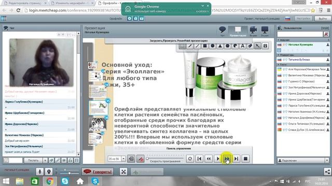Click the fullscreen expand icon
Viewport: 332px width, 186px height.
point(123,172)
